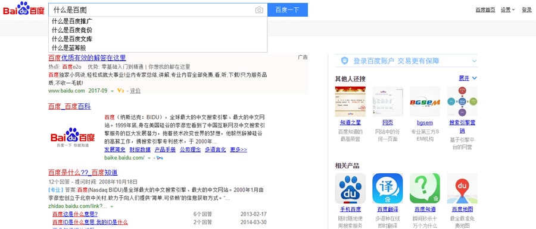Click 百度一下 search button
This screenshot has width=536, height=229.
tap(288, 10)
